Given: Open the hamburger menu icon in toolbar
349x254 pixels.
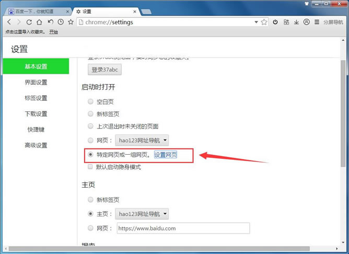Looking at the screenshot, I should [316, 22].
